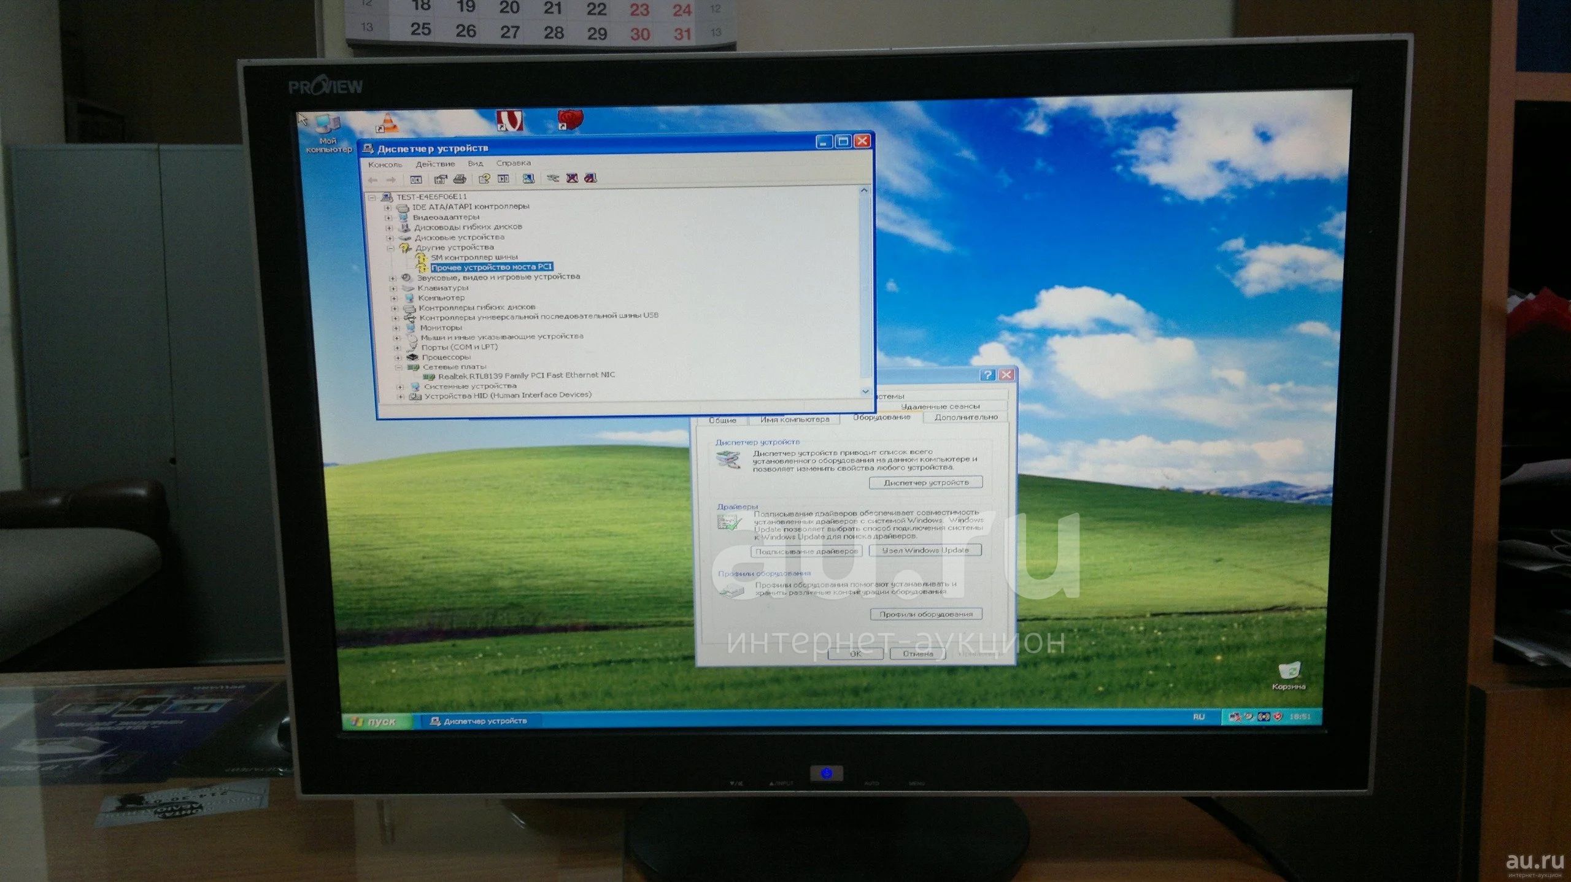Click the USB controllers category icon
This screenshot has width=1571, height=882.
coord(409,318)
